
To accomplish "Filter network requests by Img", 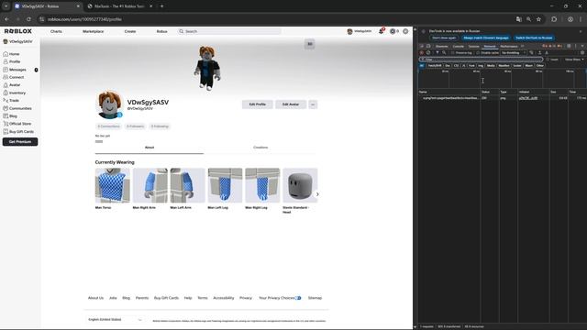I will pyautogui.click(x=481, y=65).
